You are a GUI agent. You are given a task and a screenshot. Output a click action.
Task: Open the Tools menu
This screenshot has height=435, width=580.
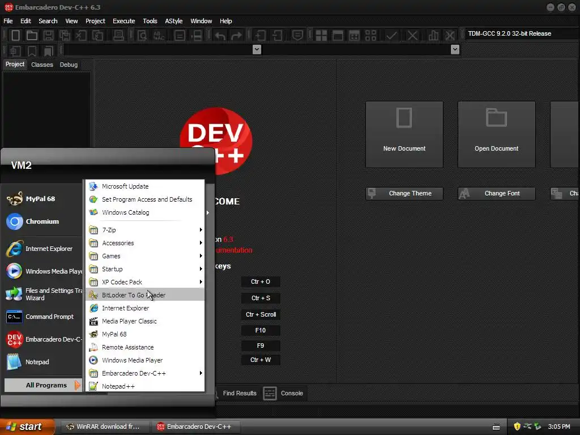150,21
